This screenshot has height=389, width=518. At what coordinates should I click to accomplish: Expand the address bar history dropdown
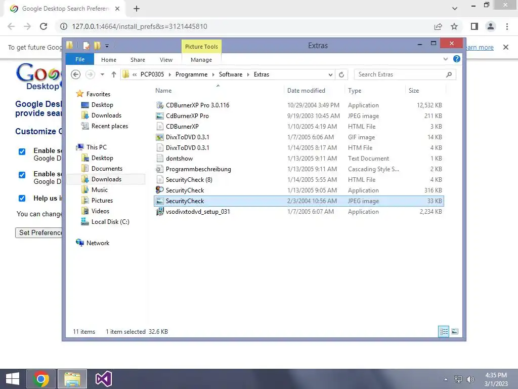coord(330,74)
